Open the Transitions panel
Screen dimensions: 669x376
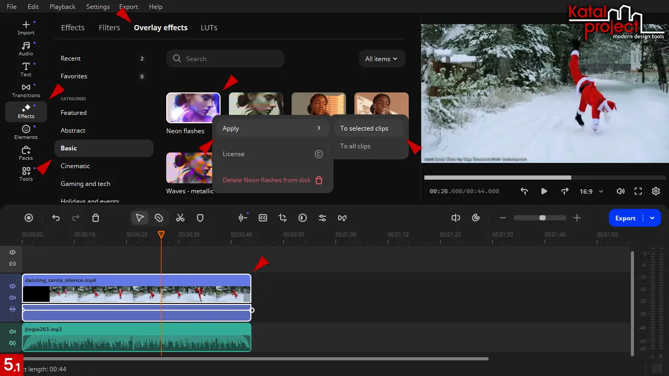[26, 90]
